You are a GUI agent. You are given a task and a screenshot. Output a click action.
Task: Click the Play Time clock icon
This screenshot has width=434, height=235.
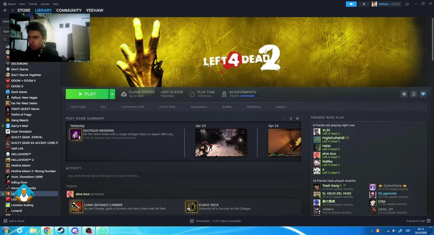(192, 94)
